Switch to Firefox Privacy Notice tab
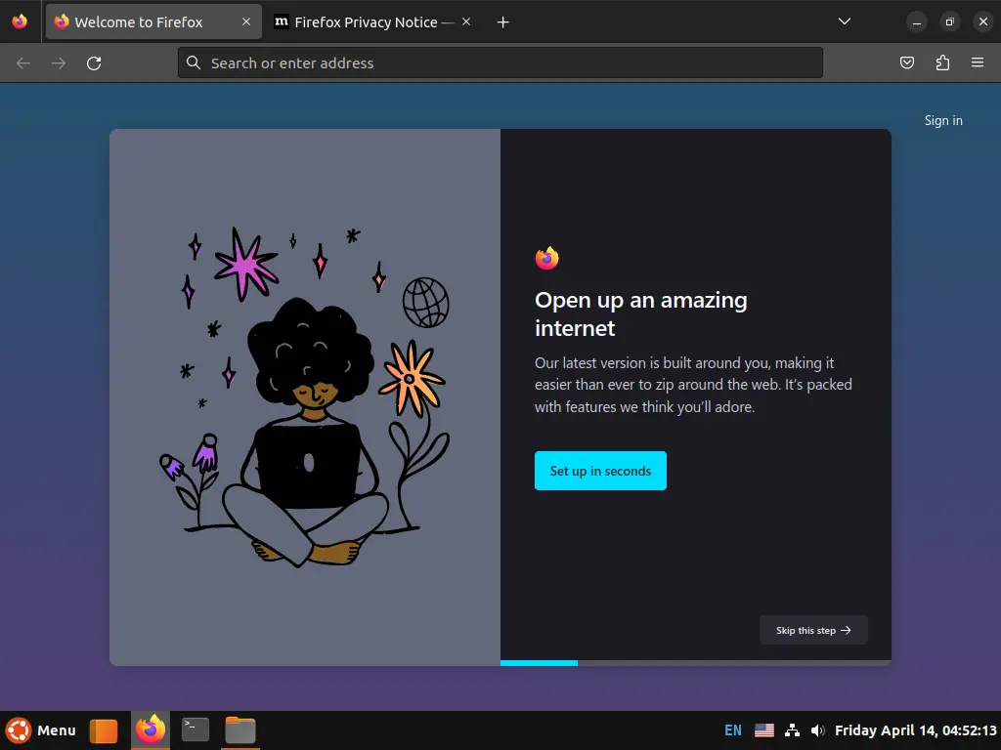This screenshot has height=750, width=1001. [x=373, y=21]
